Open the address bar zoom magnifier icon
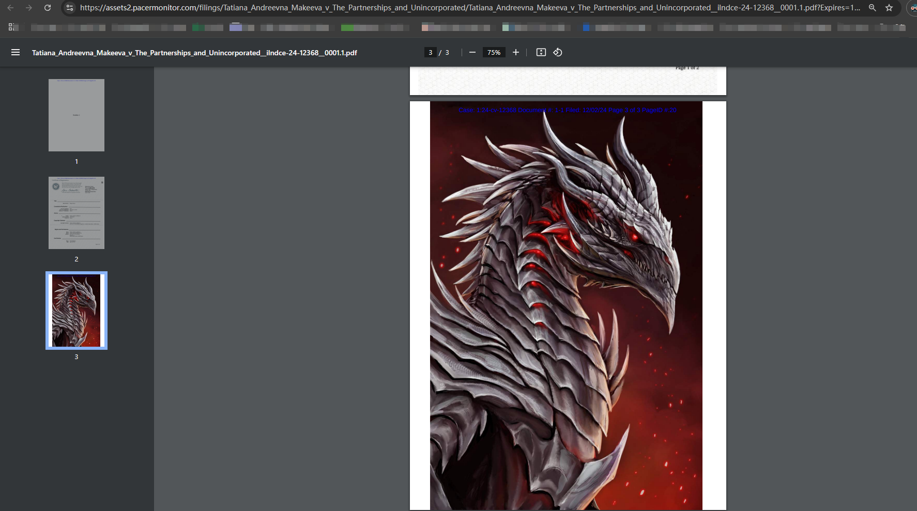This screenshot has height=511, width=917. 872,8
